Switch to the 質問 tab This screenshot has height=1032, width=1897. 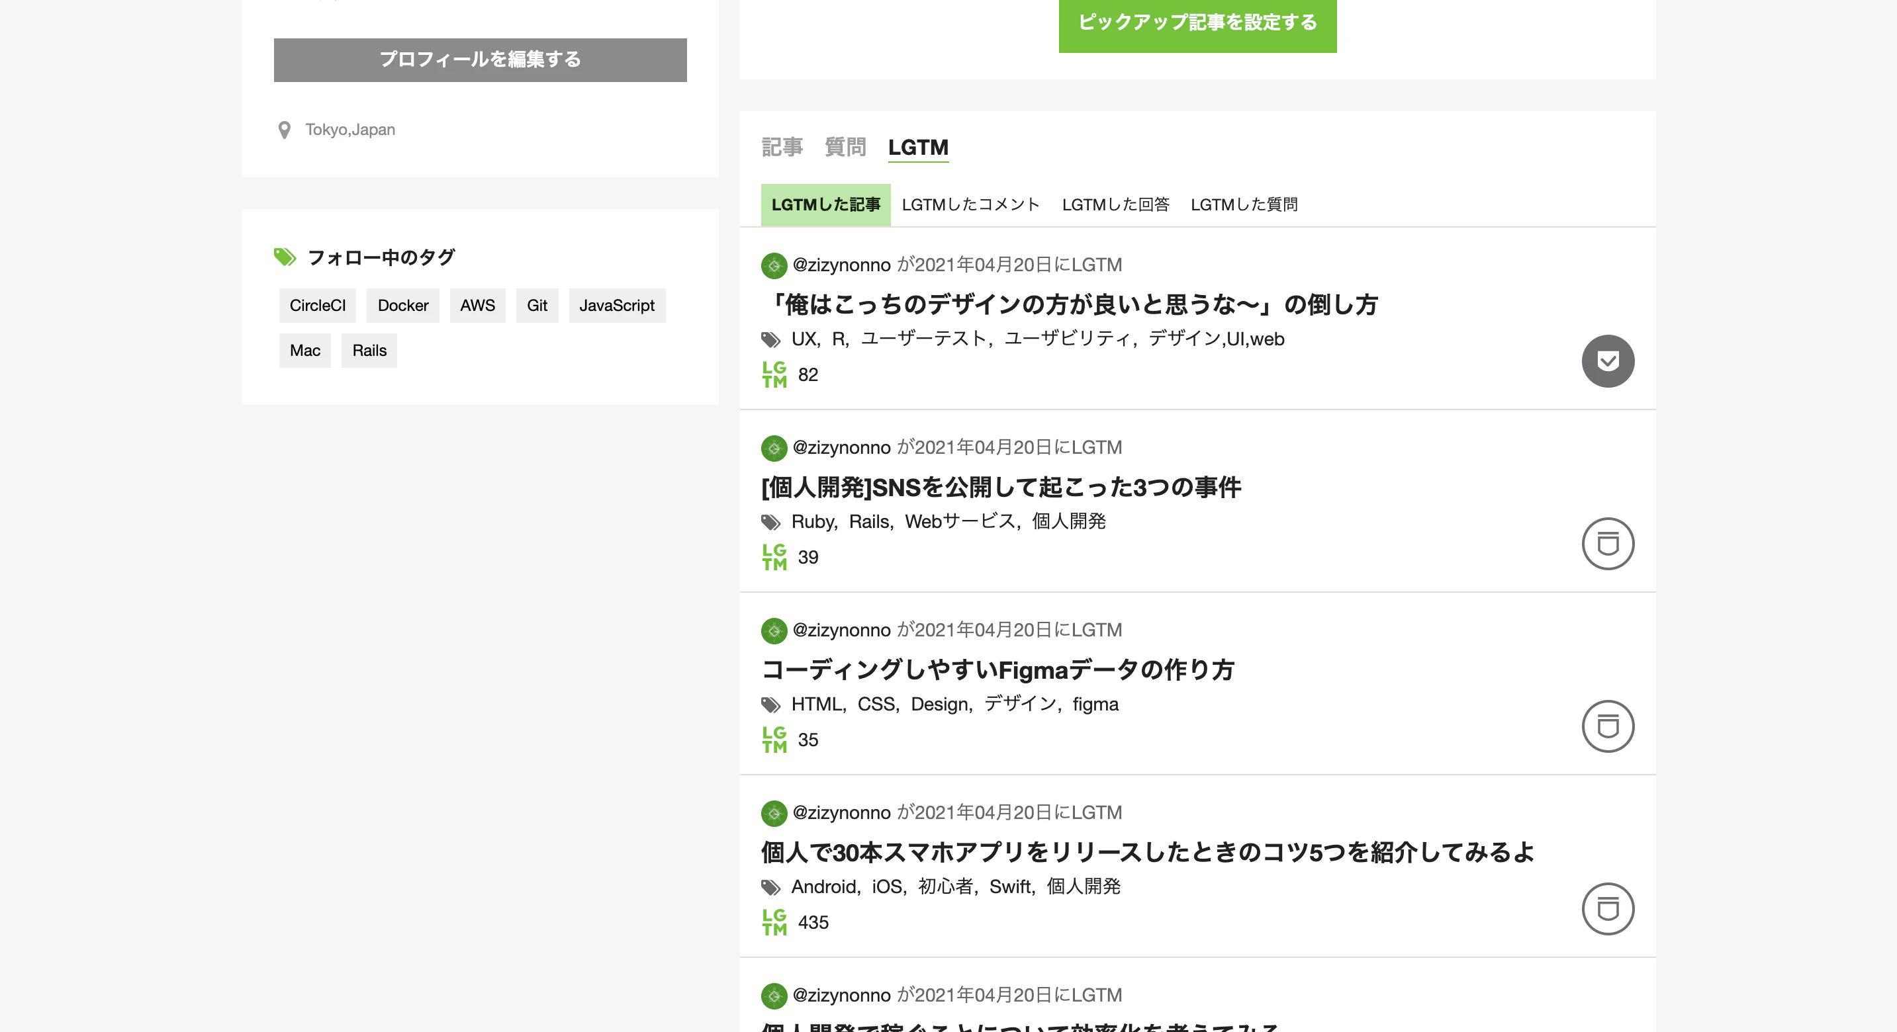tap(845, 148)
